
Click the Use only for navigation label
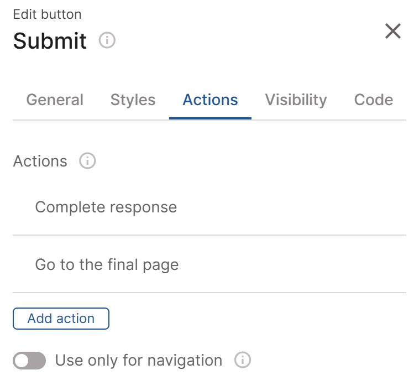pyautogui.click(x=139, y=360)
